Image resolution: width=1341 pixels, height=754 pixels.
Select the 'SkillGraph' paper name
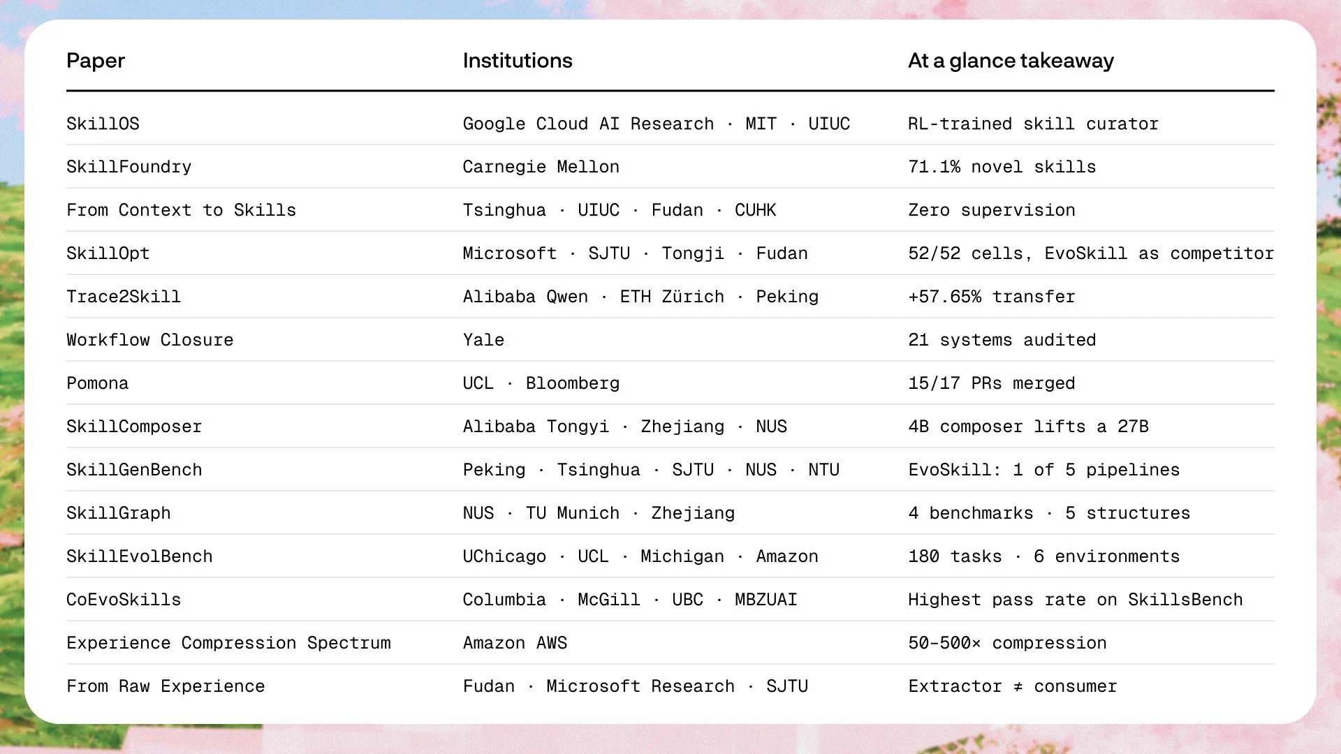(118, 513)
